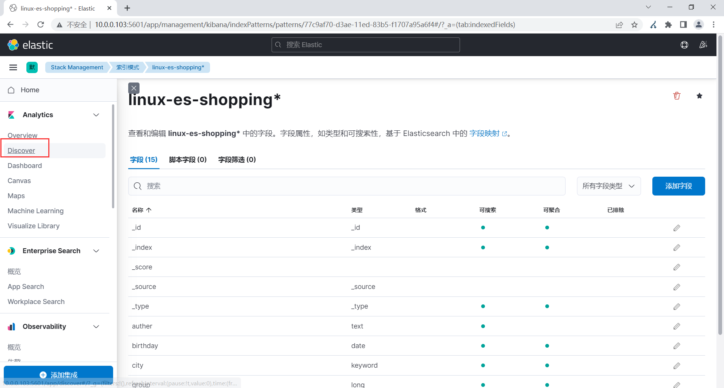
Task: Click the 添加字段 button
Action: pos(678,186)
